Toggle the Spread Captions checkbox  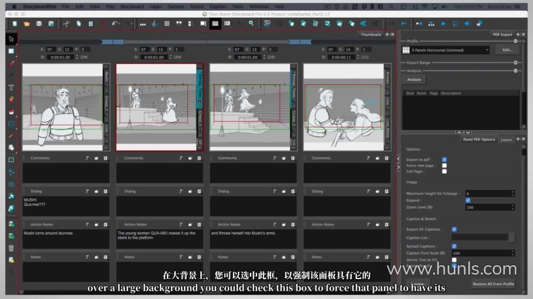point(454,246)
